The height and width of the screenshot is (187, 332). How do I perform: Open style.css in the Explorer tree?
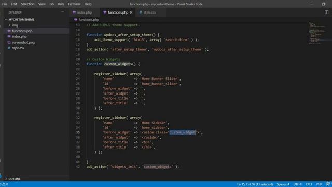[x=18, y=48]
